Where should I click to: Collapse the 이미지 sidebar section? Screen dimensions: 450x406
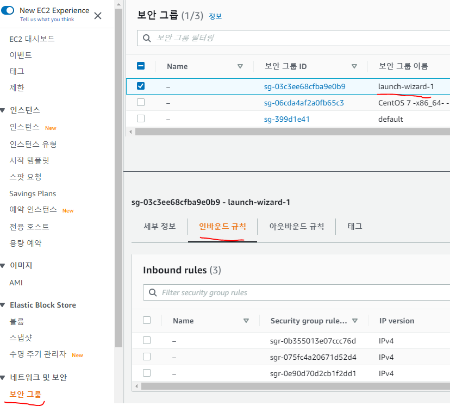point(3,266)
